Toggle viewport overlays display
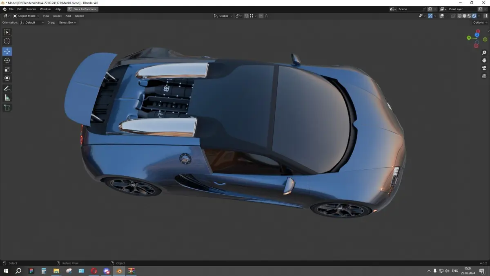Image resolution: width=490 pixels, height=276 pixels. 441,16
